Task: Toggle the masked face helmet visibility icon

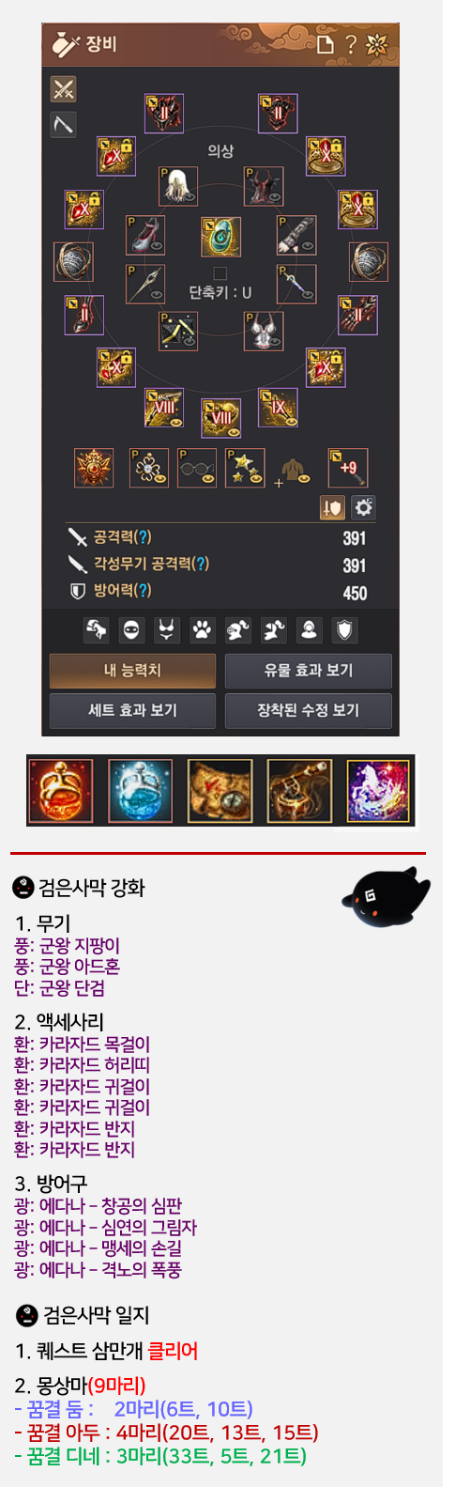Action: pos(131,630)
